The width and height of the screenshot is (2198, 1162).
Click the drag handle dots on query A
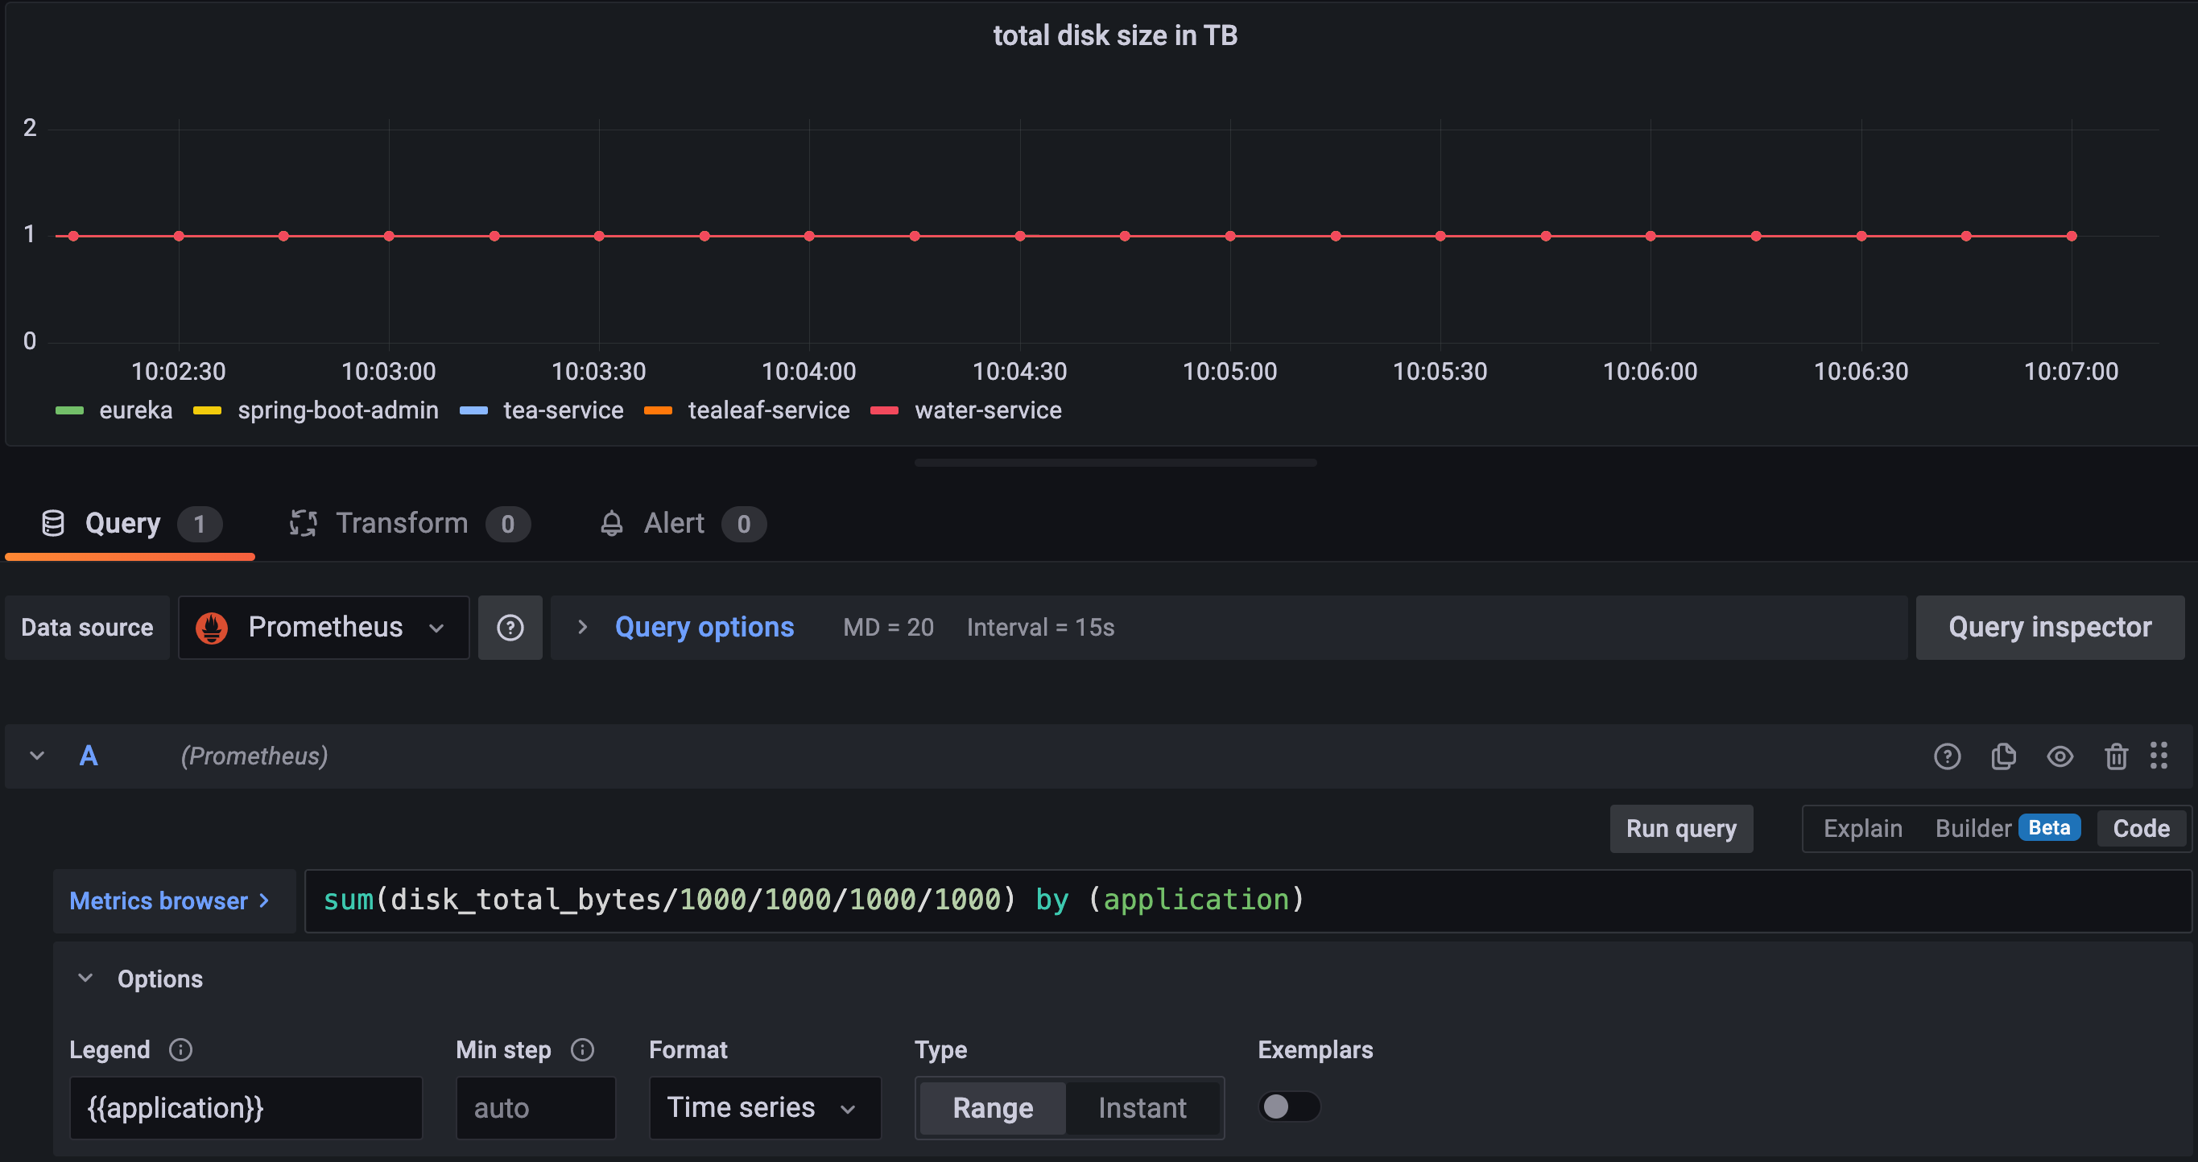(2158, 756)
